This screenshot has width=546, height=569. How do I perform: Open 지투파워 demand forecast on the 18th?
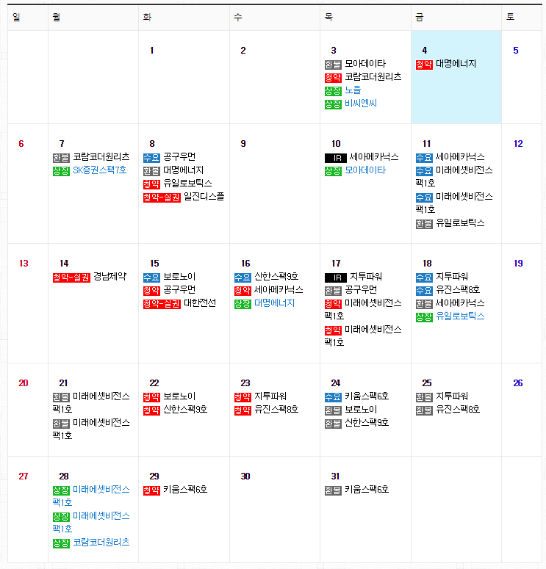point(451,277)
